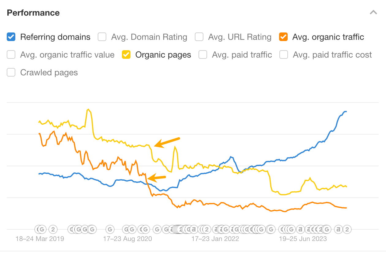Enable the Avg. URL Rating checkbox
Viewport: 386px width, 256px height.
(199, 37)
